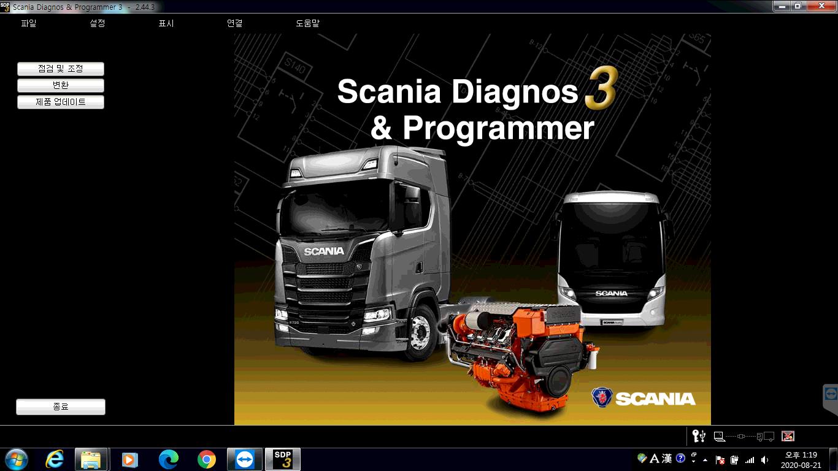The width and height of the screenshot is (838, 471).
Task: Click the crossed-out network status icon
Action: pyautogui.click(x=788, y=436)
